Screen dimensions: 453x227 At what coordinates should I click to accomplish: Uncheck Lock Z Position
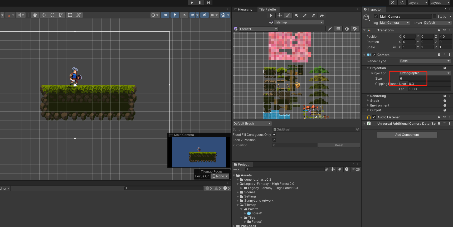point(274,140)
